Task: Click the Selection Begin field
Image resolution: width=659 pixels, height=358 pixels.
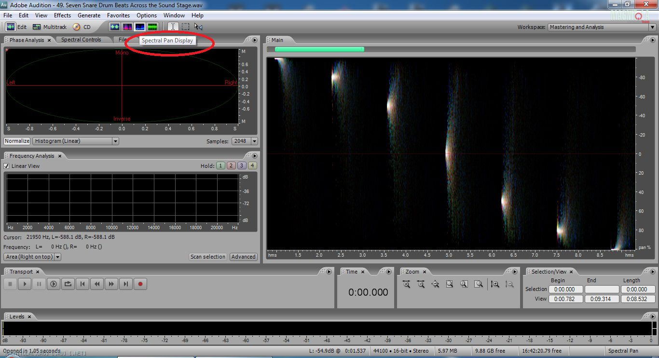Action: (566, 289)
